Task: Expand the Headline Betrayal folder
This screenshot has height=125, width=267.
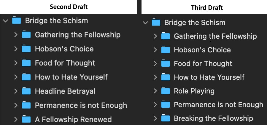Action: coord(16,91)
